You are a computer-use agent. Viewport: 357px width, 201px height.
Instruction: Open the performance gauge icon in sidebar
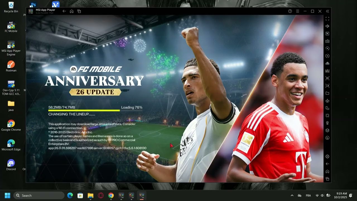click(x=327, y=138)
